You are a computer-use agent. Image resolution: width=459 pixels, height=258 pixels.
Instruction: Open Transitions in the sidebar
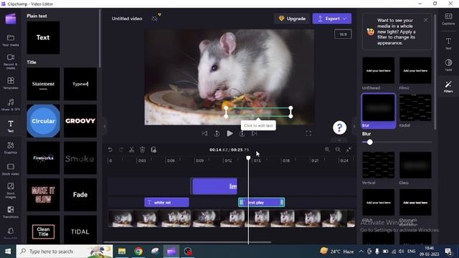coord(11,212)
